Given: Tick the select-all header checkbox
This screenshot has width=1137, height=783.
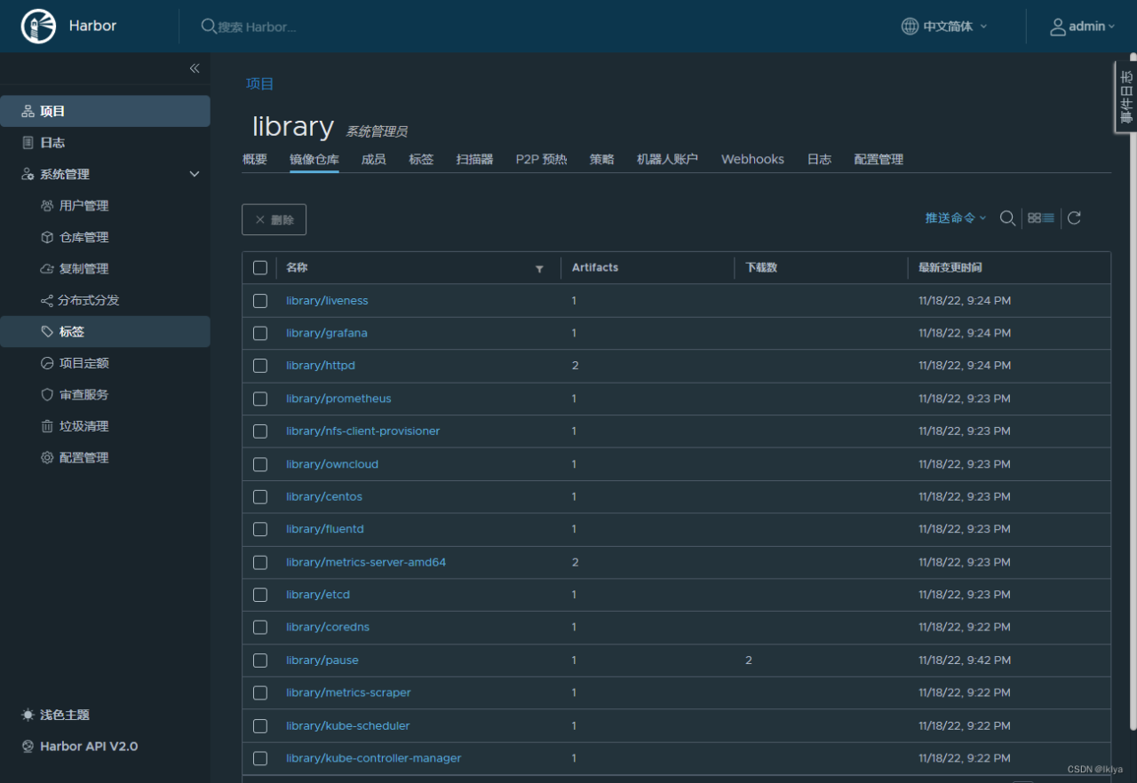Looking at the screenshot, I should 260,268.
